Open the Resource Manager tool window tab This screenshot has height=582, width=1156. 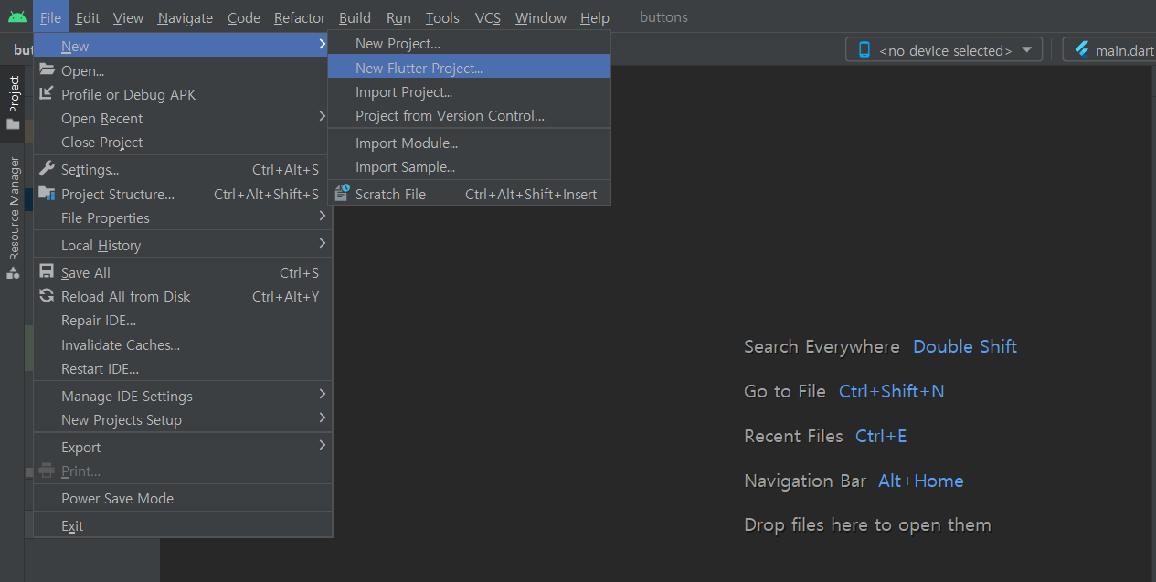click(13, 219)
